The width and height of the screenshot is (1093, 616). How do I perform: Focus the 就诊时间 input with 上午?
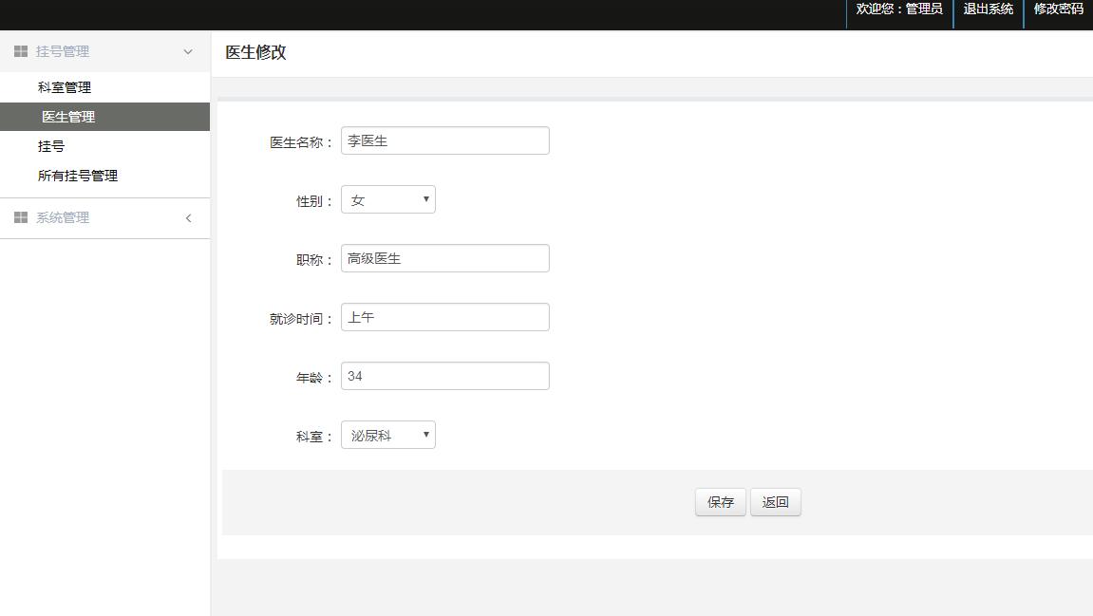(444, 317)
